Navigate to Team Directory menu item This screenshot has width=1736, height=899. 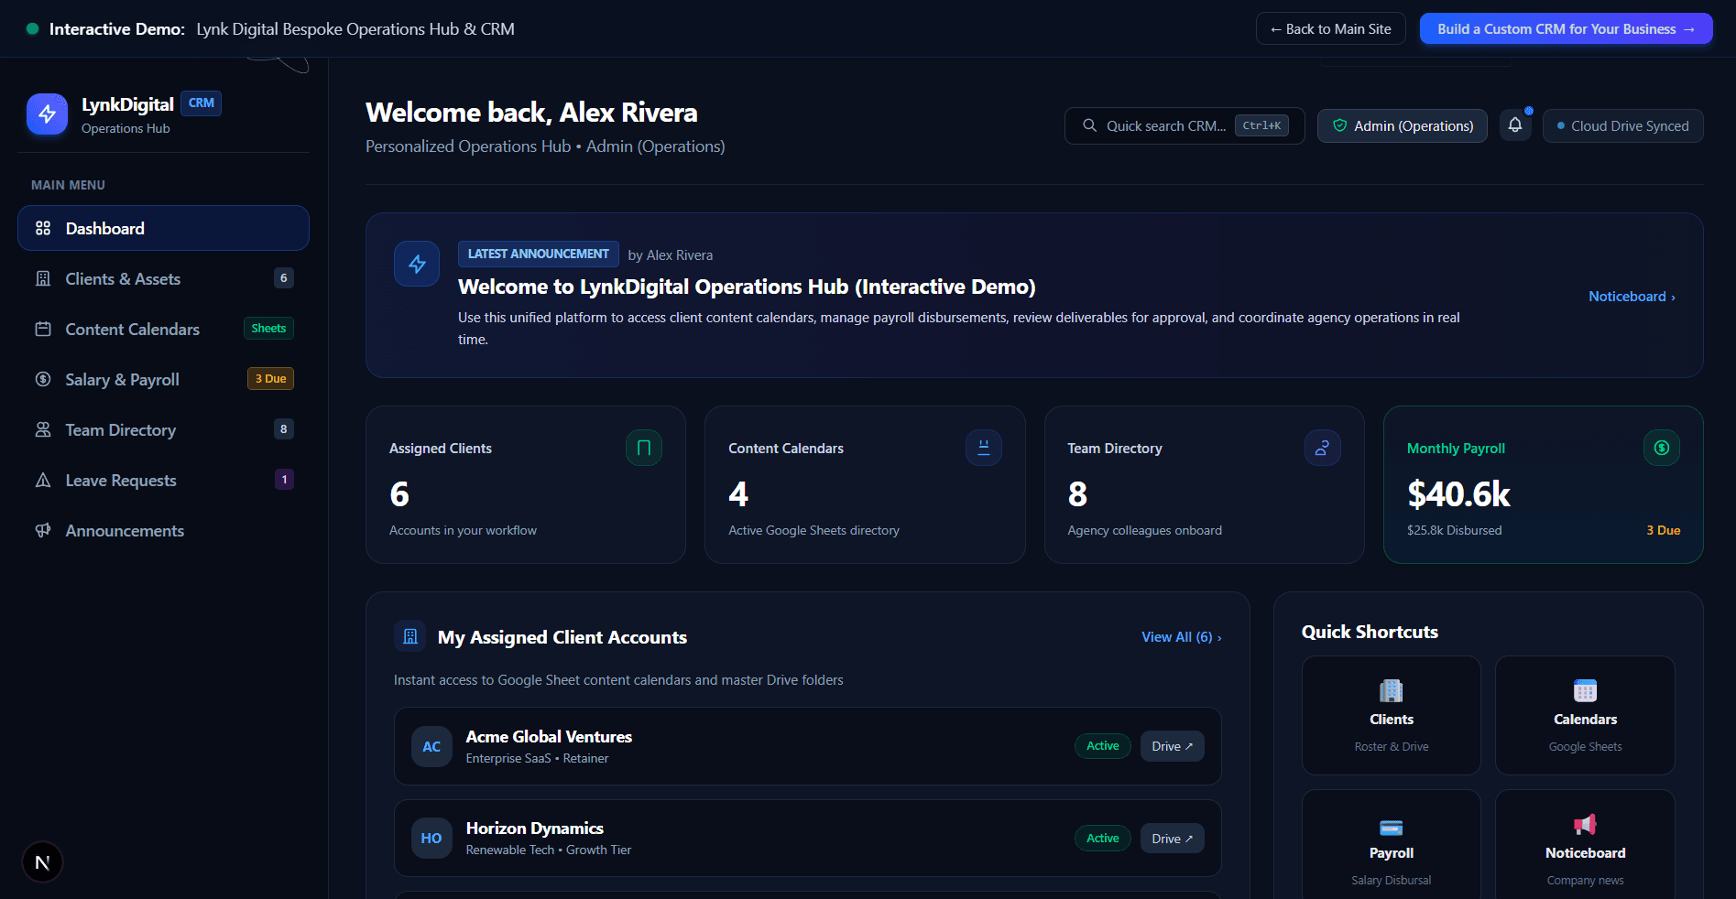tap(163, 429)
